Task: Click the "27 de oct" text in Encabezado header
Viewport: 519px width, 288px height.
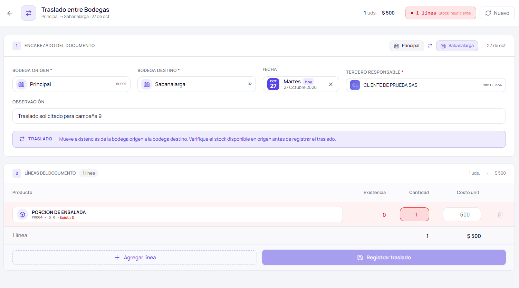Action: pyautogui.click(x=496, y=46)
